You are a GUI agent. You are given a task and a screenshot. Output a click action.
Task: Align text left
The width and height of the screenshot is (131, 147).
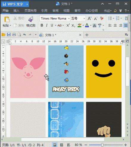tap(110, 25)
